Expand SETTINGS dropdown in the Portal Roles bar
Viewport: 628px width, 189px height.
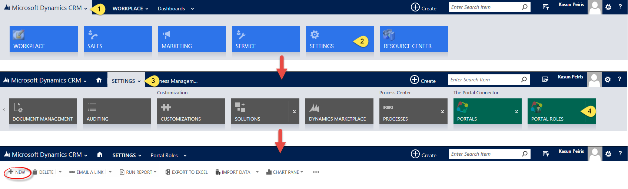pos(140,156)
